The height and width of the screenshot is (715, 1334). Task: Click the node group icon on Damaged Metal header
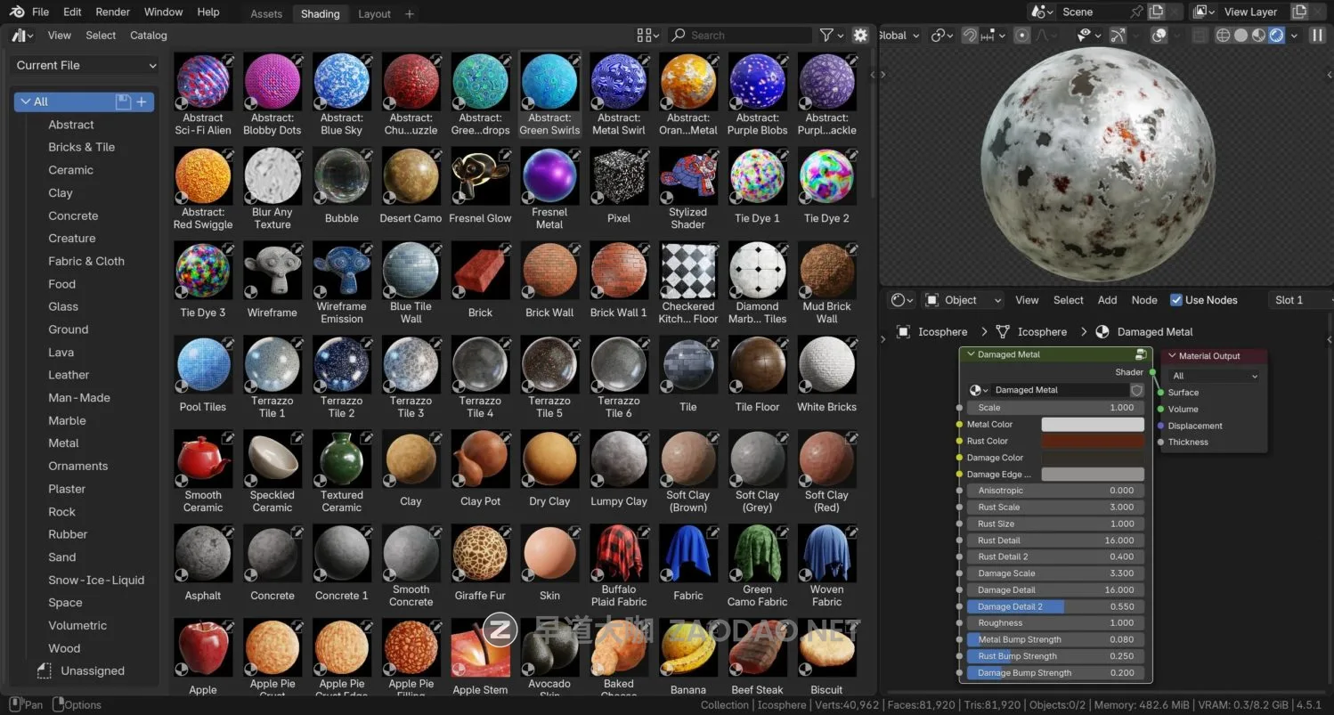1141,354
